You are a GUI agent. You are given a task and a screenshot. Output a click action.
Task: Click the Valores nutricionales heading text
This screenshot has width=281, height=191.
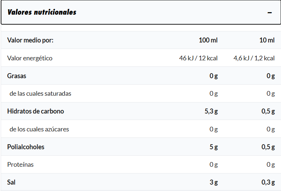(x=42, y=12)
